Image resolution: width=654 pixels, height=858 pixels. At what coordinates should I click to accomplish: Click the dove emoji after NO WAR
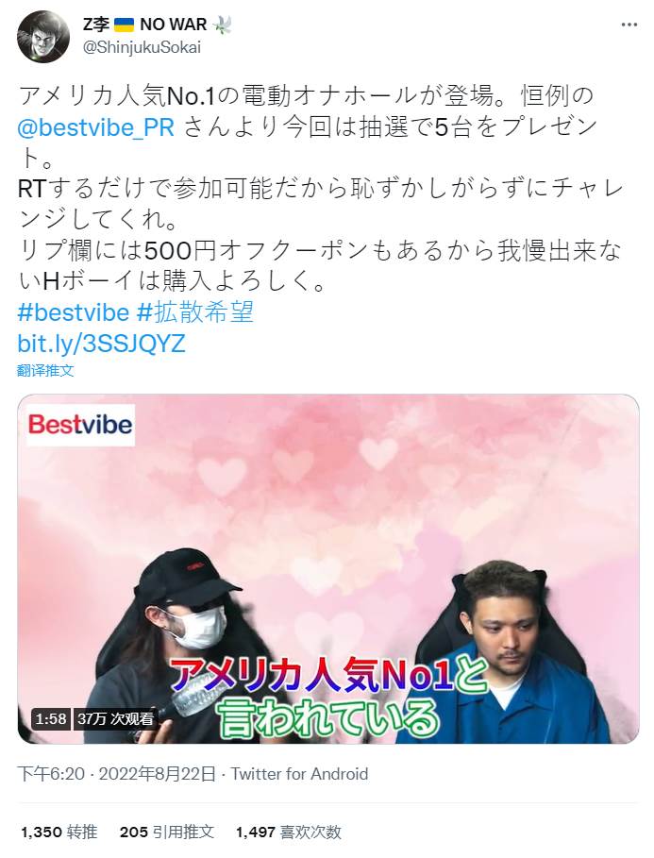(222, 25)
